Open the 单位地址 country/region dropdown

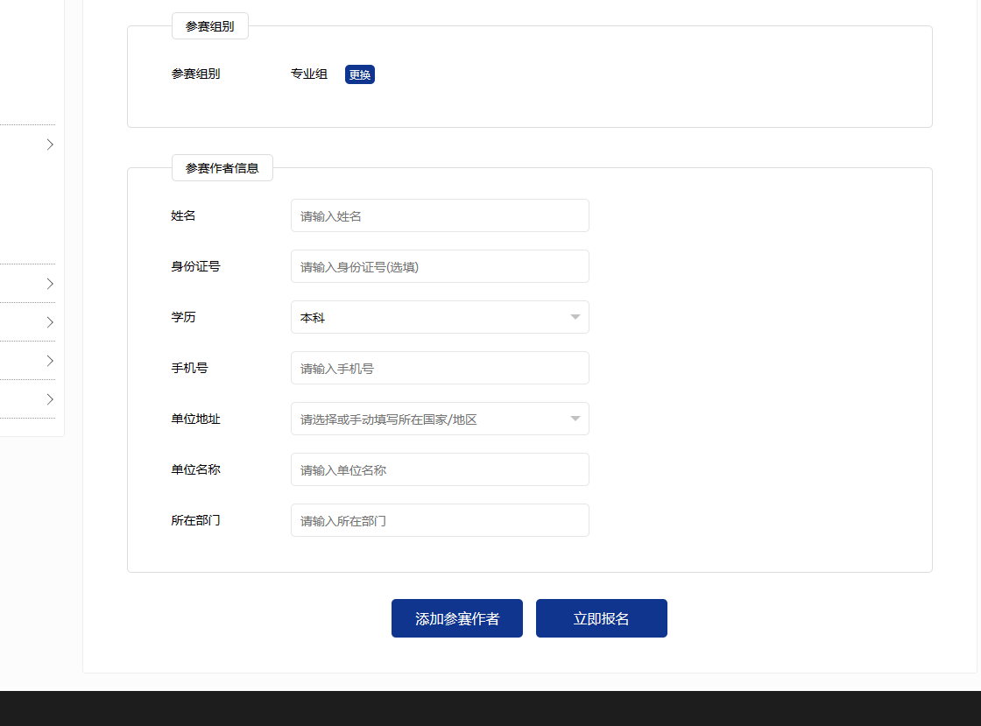(x=440, y=419)
